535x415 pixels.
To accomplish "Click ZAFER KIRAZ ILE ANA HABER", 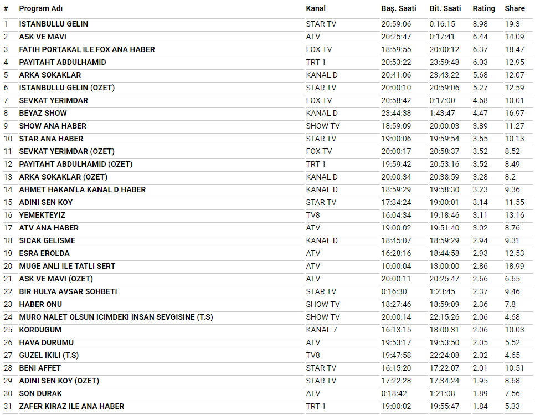I will click(x=71, y=406).
